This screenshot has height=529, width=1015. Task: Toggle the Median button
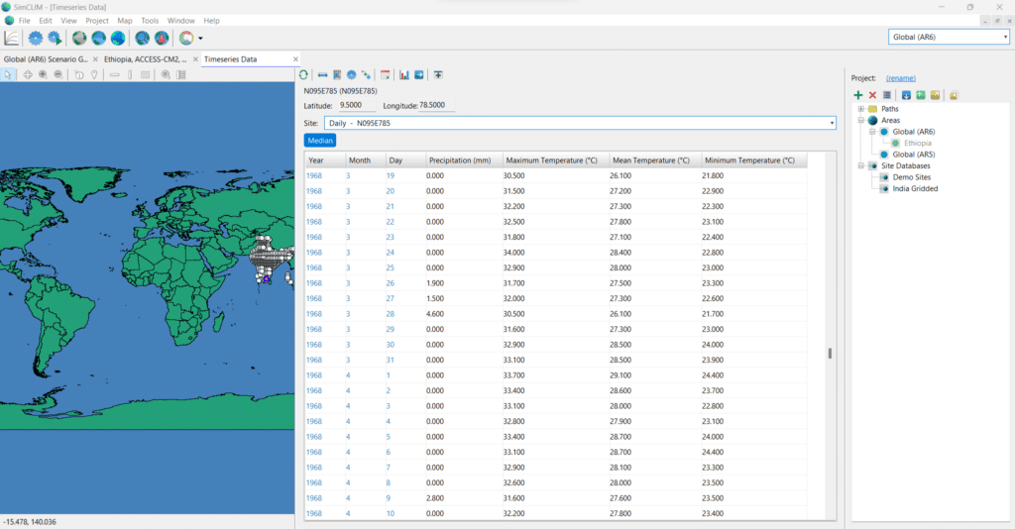coord(320,141)
